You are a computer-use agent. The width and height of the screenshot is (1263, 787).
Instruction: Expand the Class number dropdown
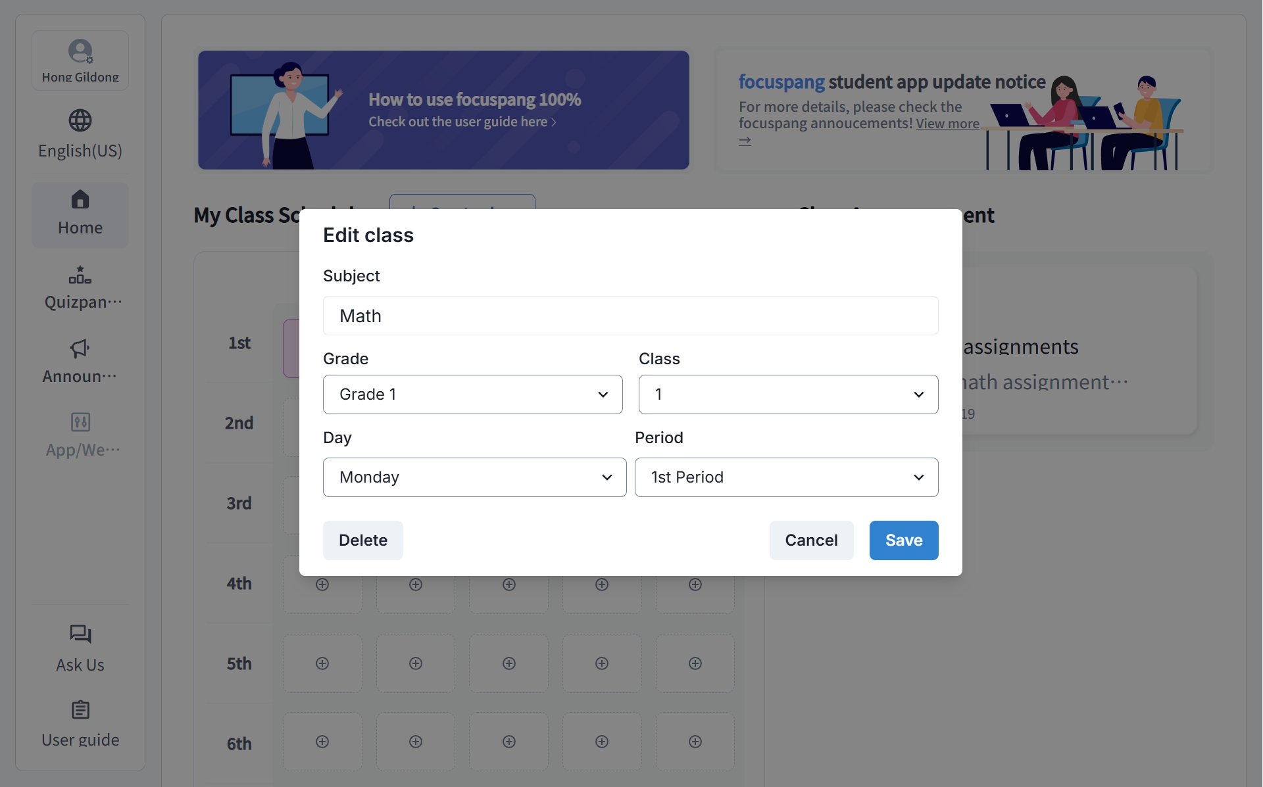tap(788, 394)
